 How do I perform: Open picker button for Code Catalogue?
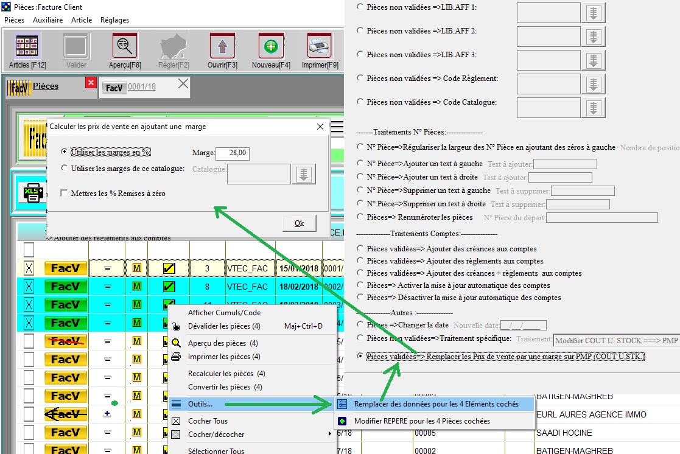594,108
